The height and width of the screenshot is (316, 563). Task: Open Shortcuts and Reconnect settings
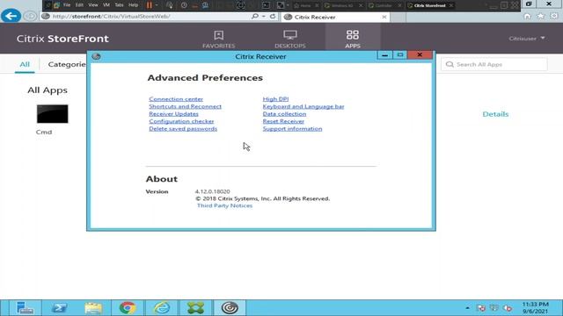(186, 106)
